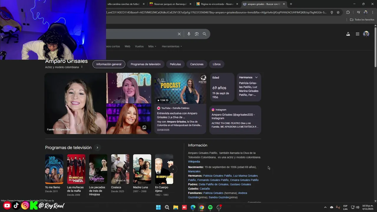
Task: Expand the 'Más' search filter dropdown
Action: pyautogui.click(x=152, y=46)
